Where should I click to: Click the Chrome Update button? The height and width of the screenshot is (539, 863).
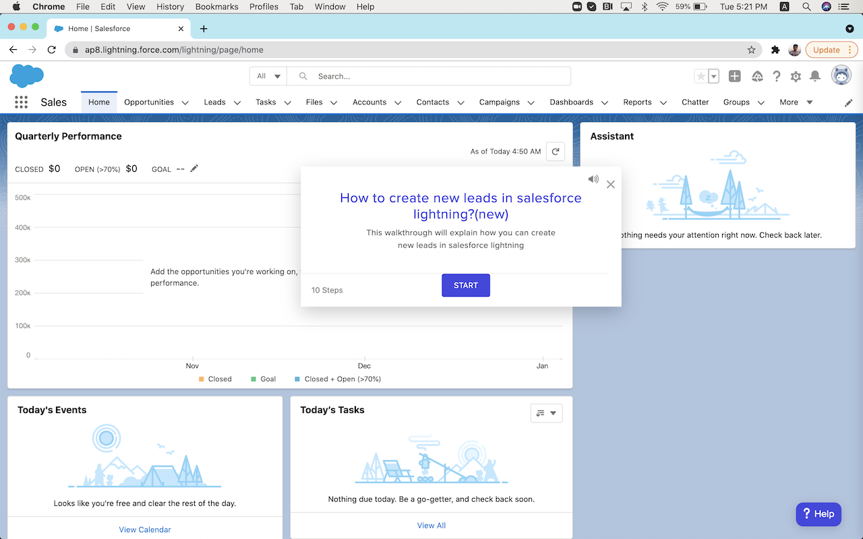click(827, 50)
